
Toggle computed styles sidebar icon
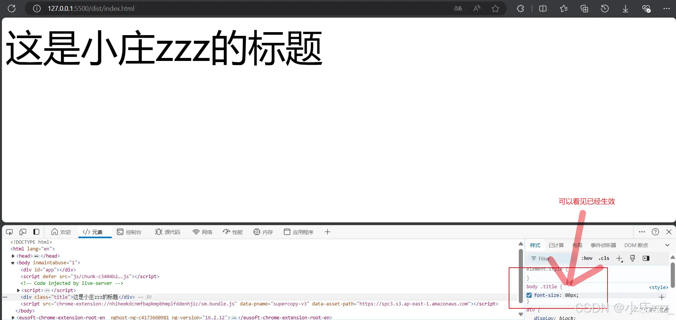646,258
